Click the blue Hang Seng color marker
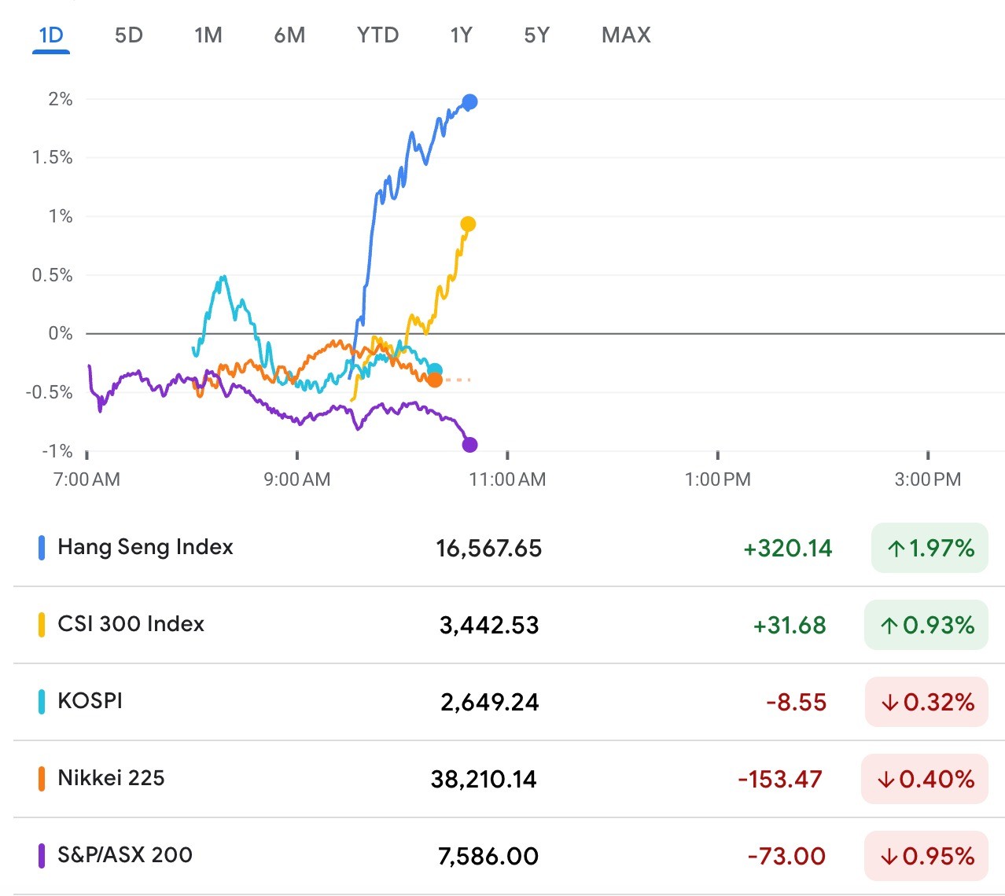Viewport: 1005px width, 896px height. pos(42,548)
